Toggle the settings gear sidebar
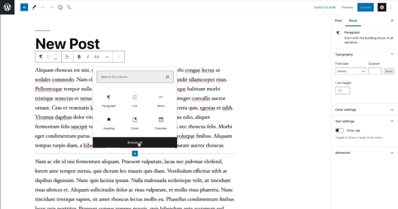 click(382, 7)
